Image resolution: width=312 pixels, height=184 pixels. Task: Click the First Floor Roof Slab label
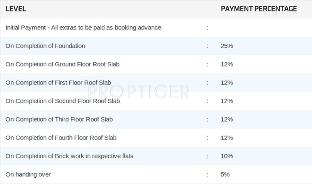pyautogui.click(x=58, y=83)
